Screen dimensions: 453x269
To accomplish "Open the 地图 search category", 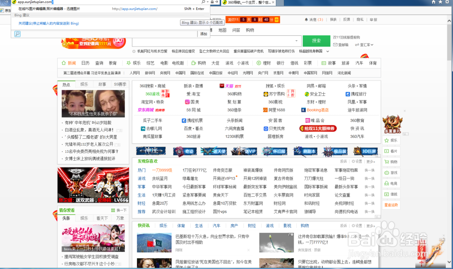I will click(x=222, y=30).
